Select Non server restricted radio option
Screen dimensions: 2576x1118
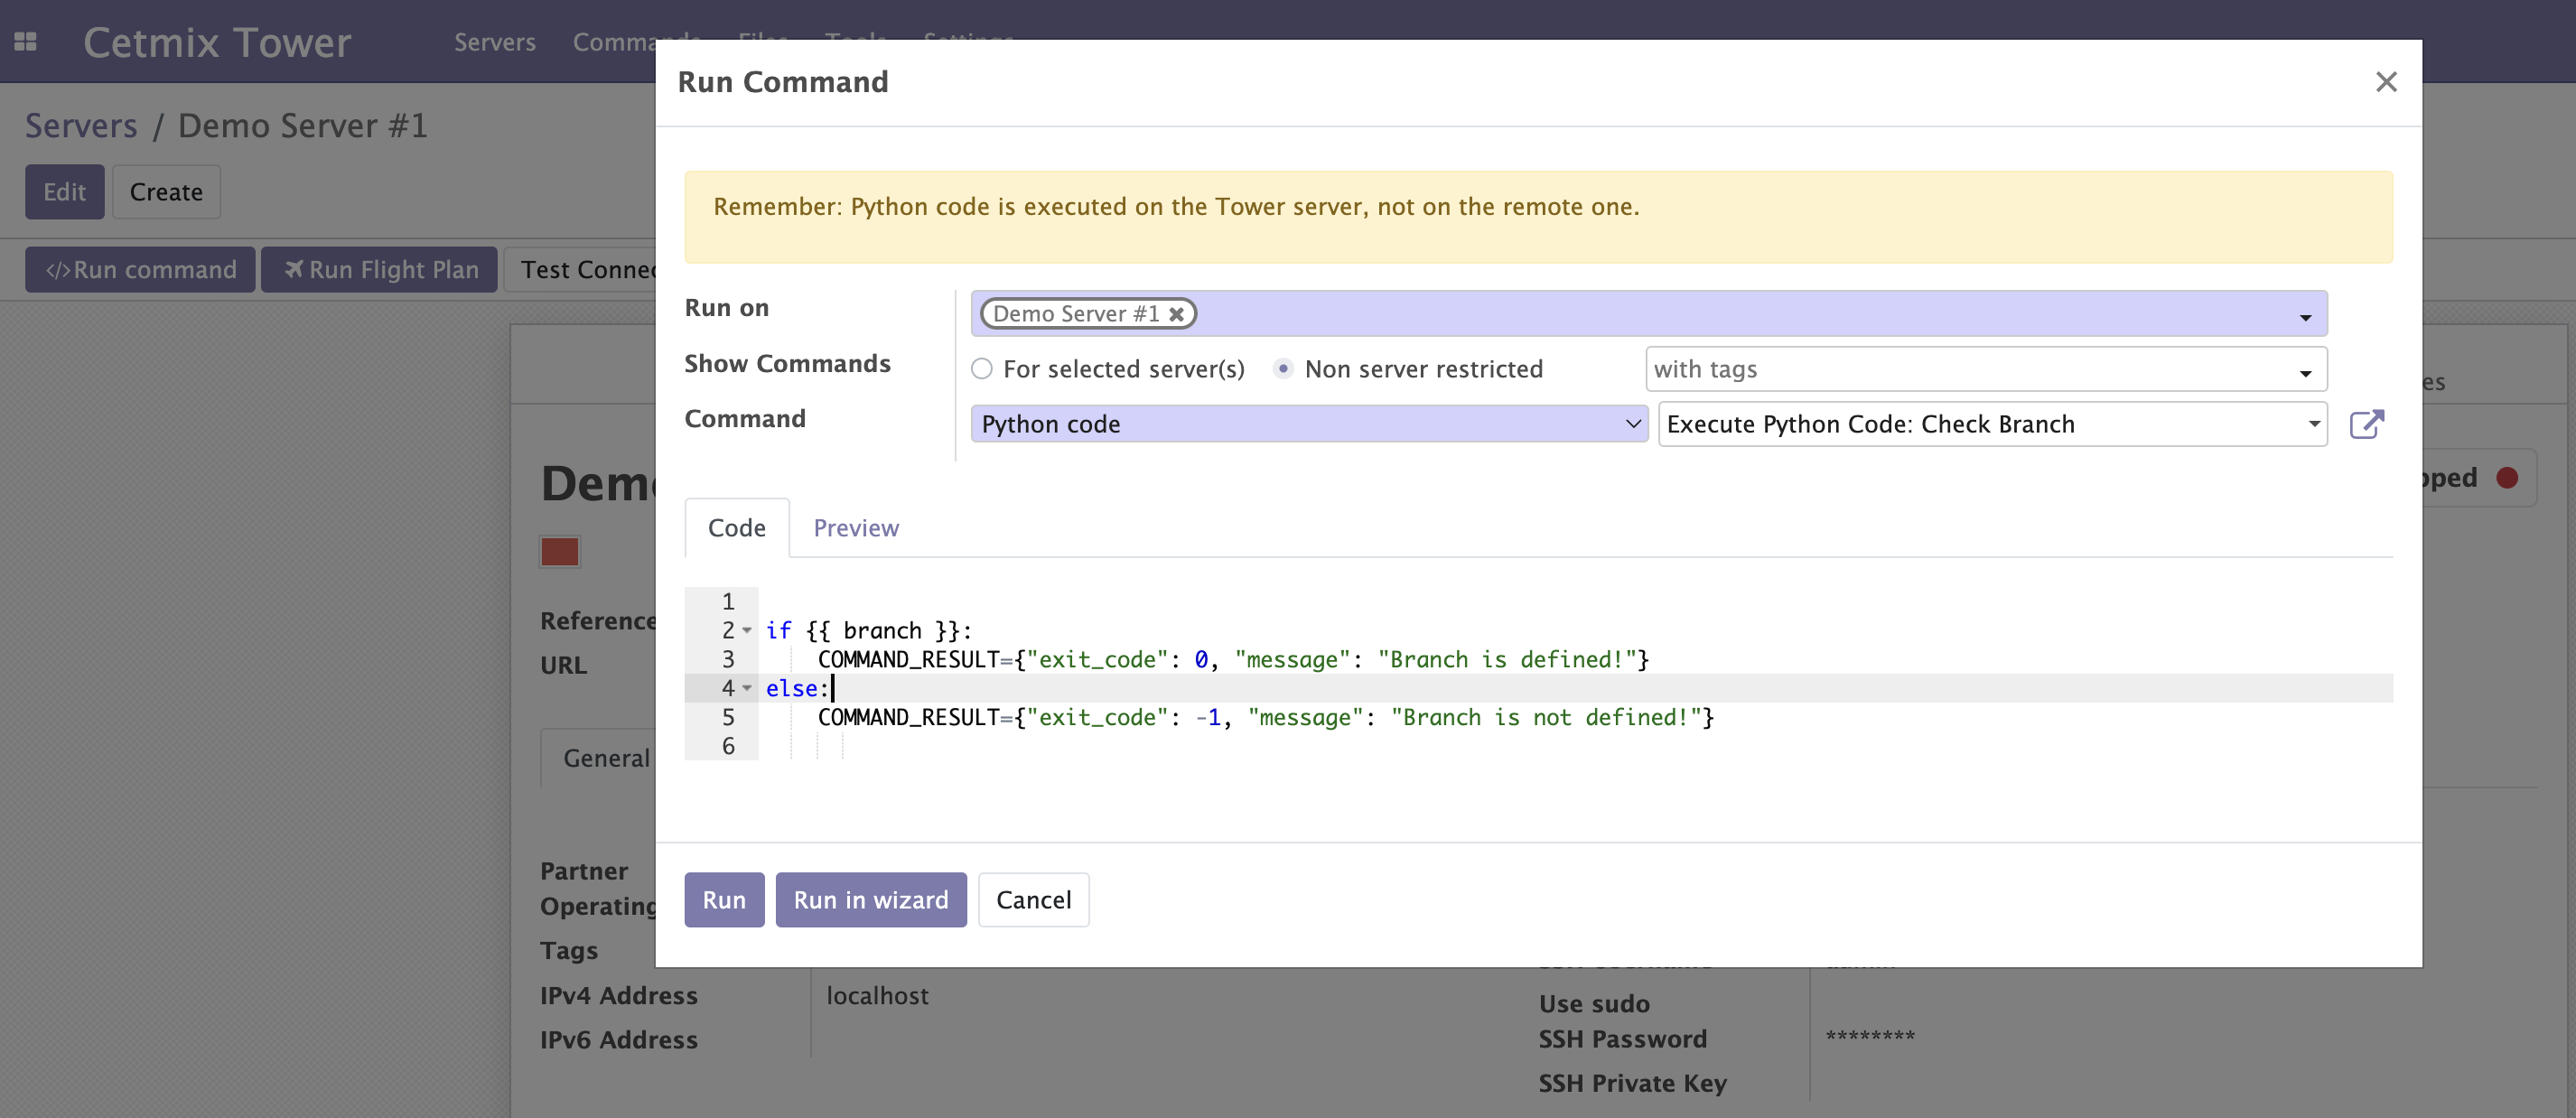pyautogui.click(x=1283, y=369)
